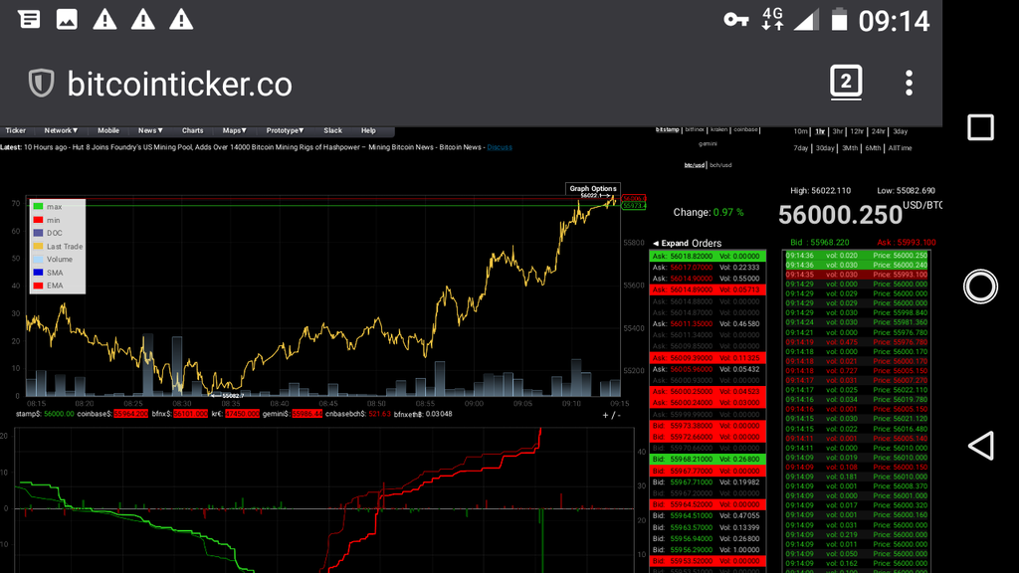Set chart timeframe to 12hr

pyautogui.click(x=857, y=131)
